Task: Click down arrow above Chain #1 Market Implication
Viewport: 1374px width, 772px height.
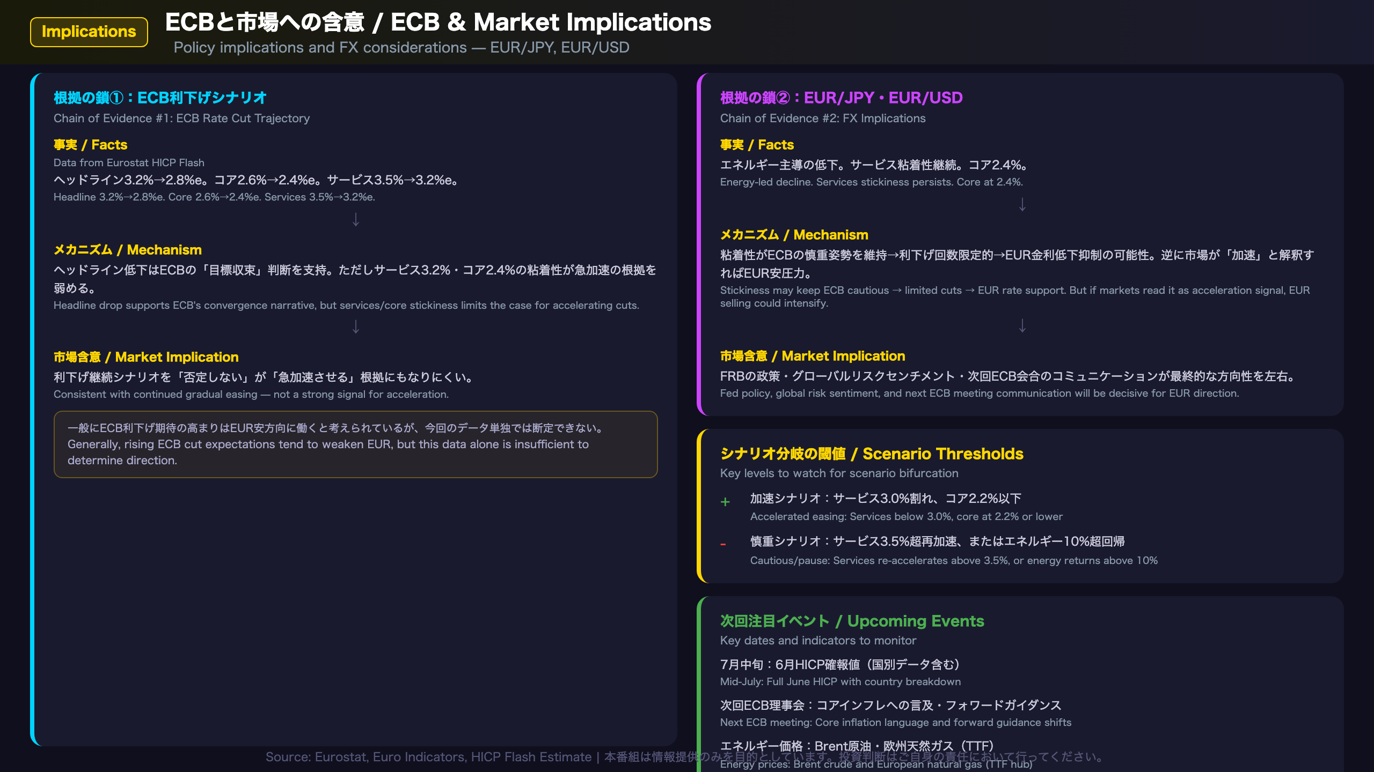Action: pyautogui.click(x=356, y=326)
